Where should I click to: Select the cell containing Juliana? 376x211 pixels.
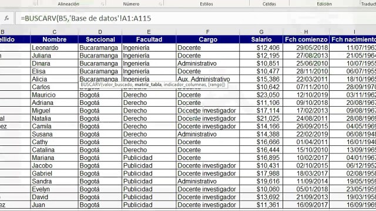(55, 56)
